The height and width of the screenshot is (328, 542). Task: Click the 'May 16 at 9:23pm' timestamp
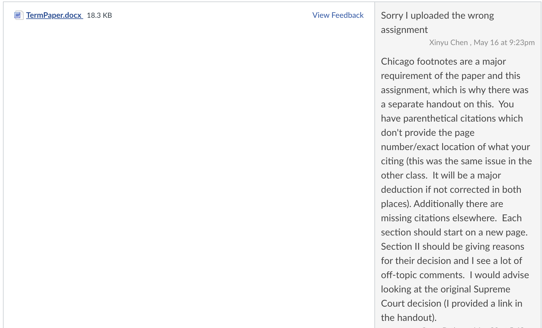[504, 42]
